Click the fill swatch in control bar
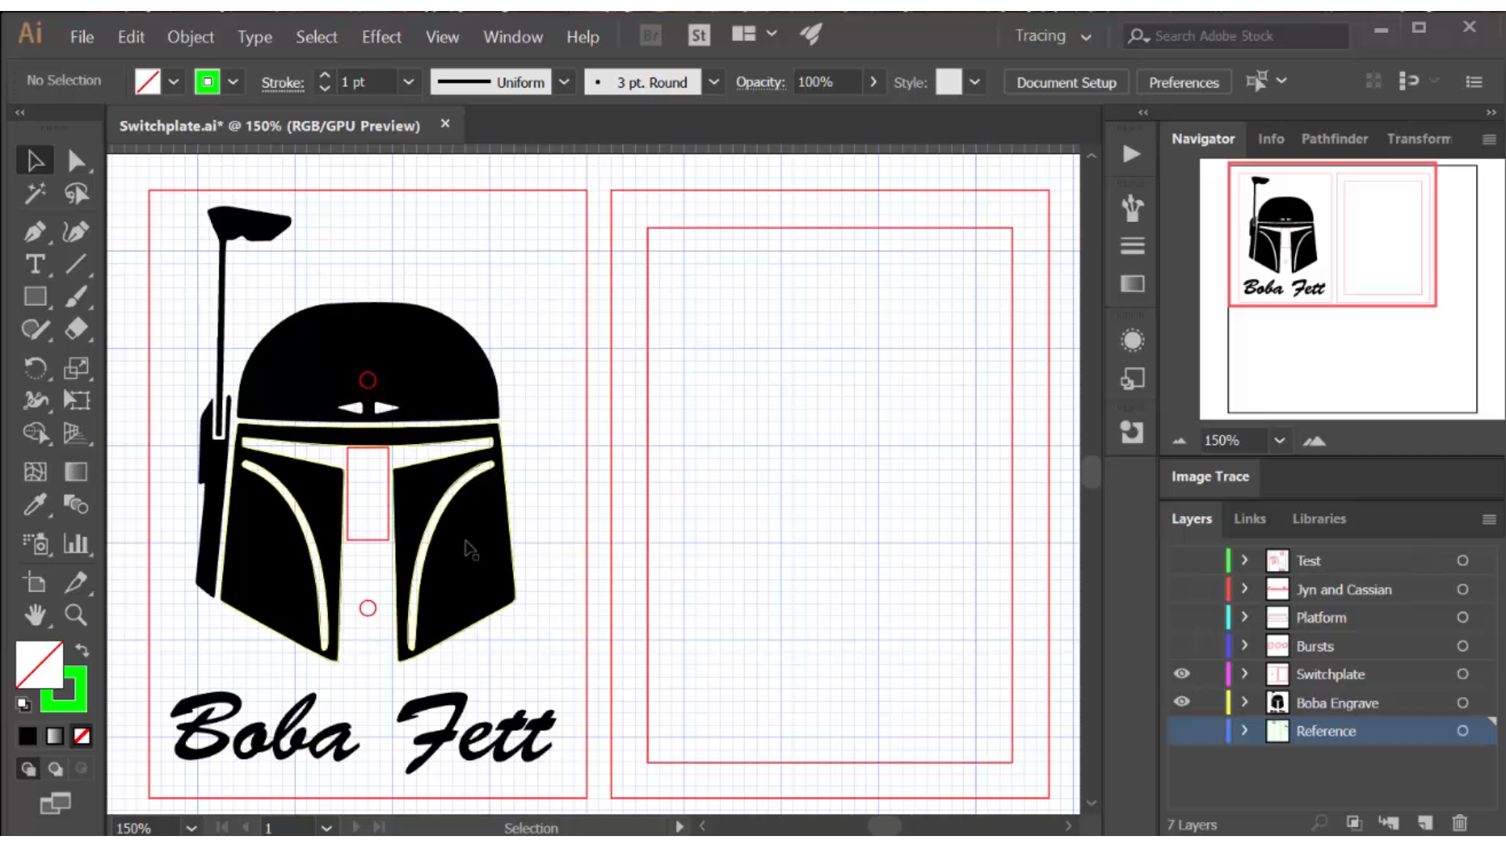Viewport: 1506px width, 847px height. [147, 82]
